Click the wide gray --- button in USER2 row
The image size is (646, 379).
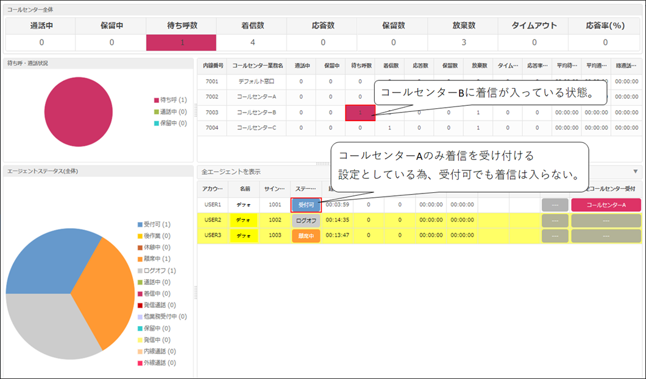(606, 220)
